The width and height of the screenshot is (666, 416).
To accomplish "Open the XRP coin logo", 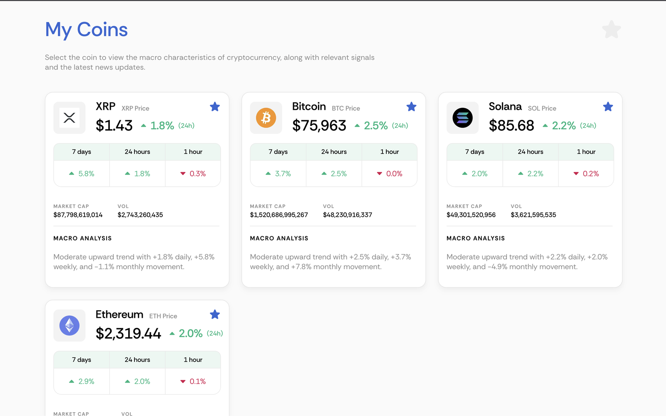I will coord(70,118).
